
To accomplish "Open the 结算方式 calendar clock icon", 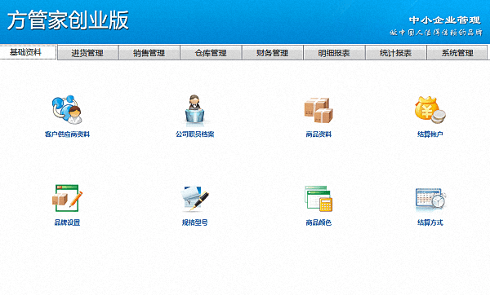I will tap(430, 199).
